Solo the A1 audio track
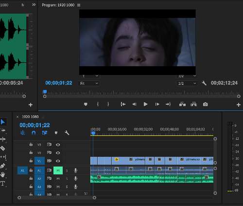The width and height of the screenshot is (243, 206). 67,170
